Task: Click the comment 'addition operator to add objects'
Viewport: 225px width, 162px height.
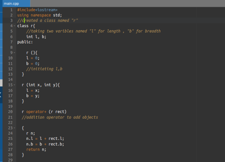Action: (62, 117)
